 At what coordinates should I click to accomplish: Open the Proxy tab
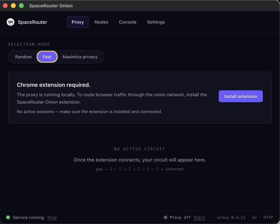tap(78, 22)
